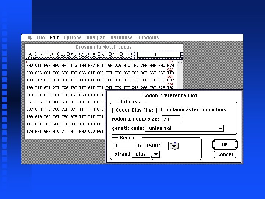Click 'D. melanogaster codon bias' text
Screen dimensions: 265x199
[192, 110]
